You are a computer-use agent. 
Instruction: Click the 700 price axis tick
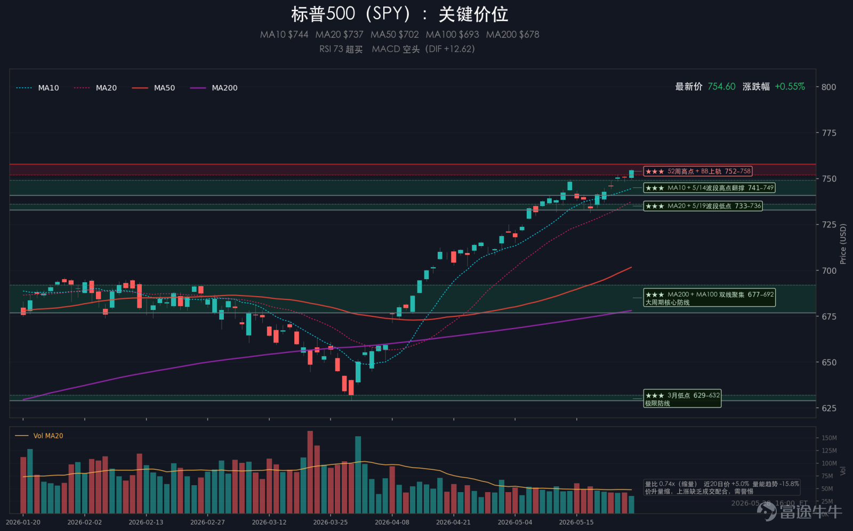click(828, 271)
